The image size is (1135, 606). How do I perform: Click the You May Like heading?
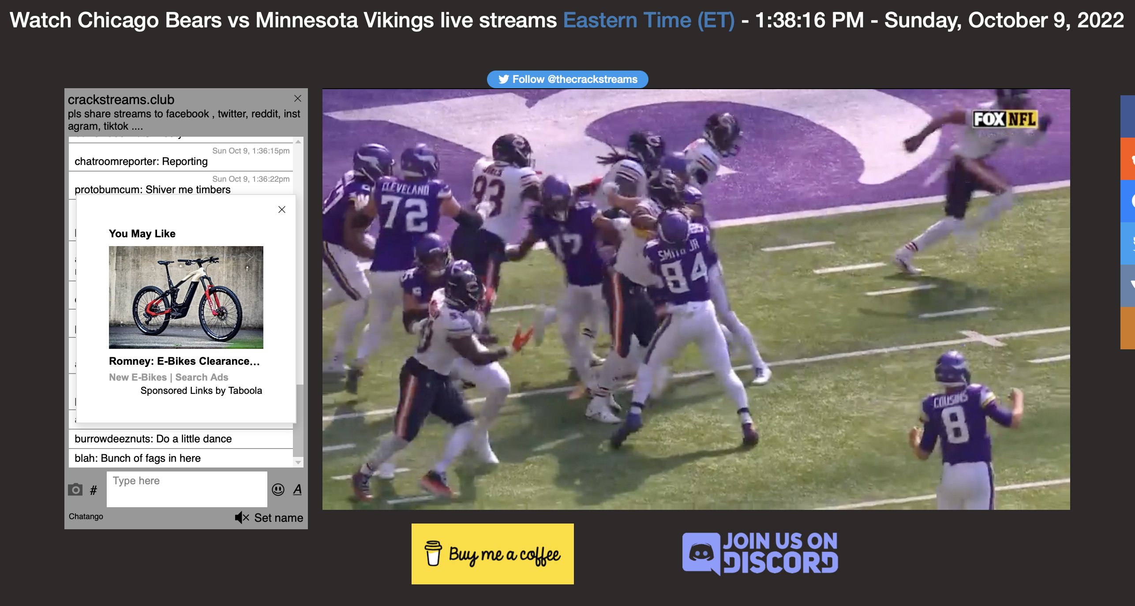pyautogui.click(x=142, y=234)
